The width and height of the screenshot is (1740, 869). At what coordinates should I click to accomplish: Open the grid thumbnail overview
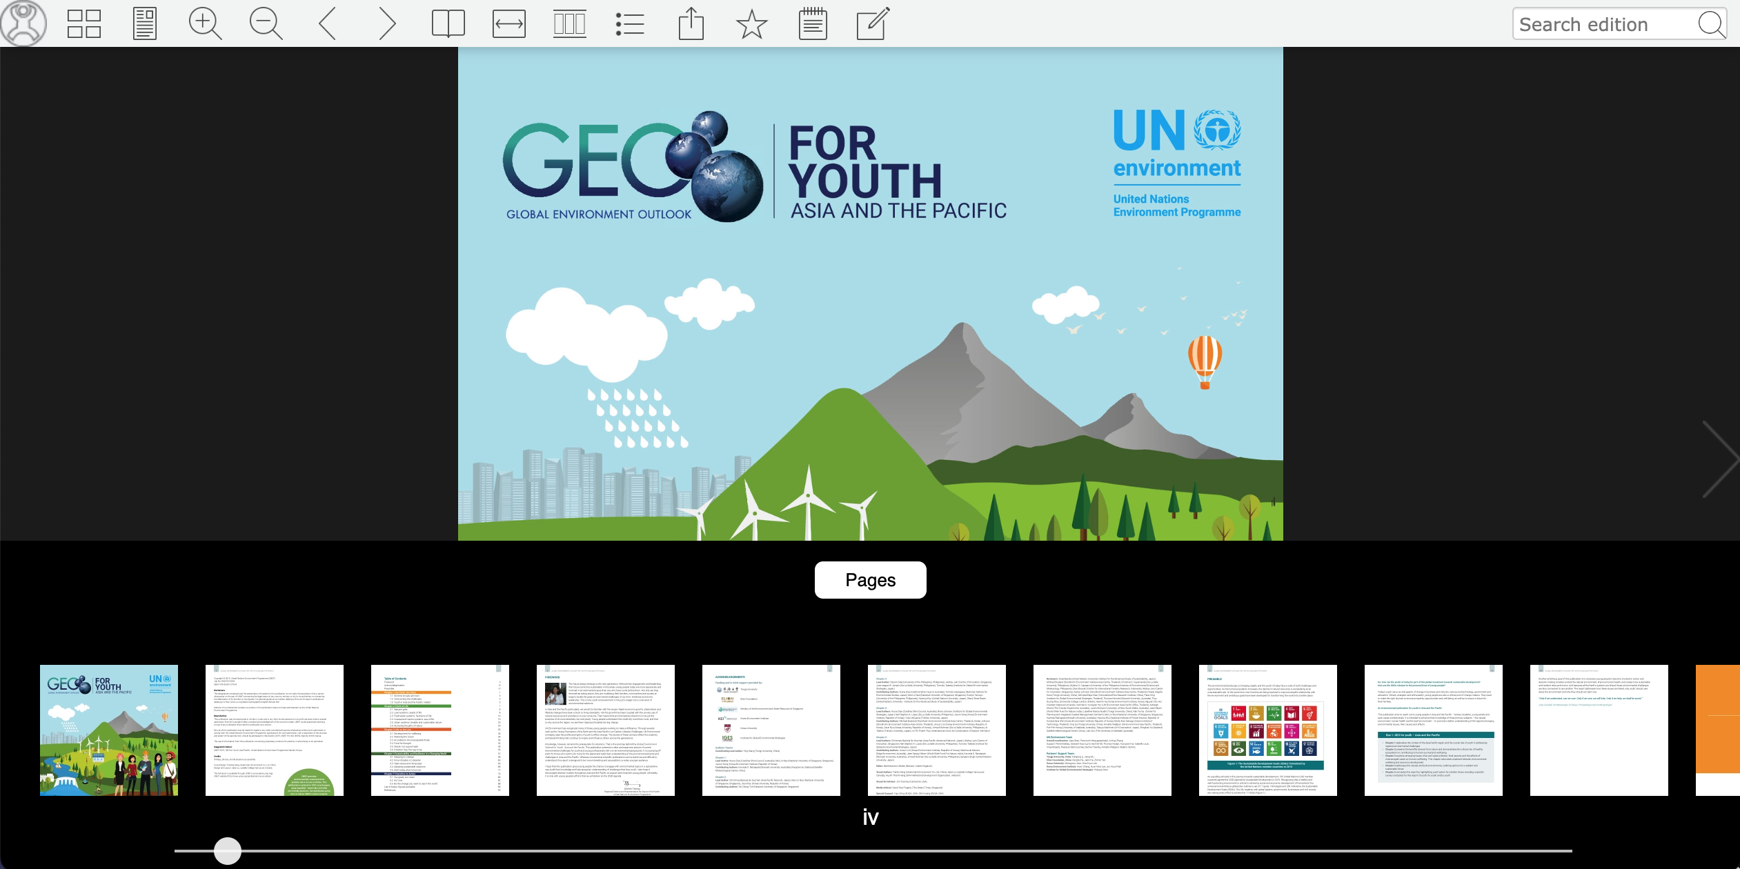coord(83,23)
